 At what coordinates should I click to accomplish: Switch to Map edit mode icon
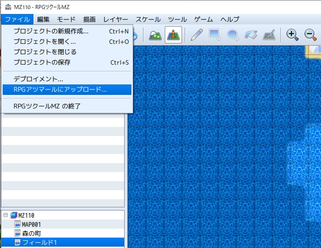[x=155, y=35]
